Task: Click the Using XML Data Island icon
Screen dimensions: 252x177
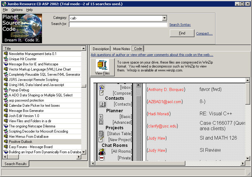Action: (x=6, y=85)
